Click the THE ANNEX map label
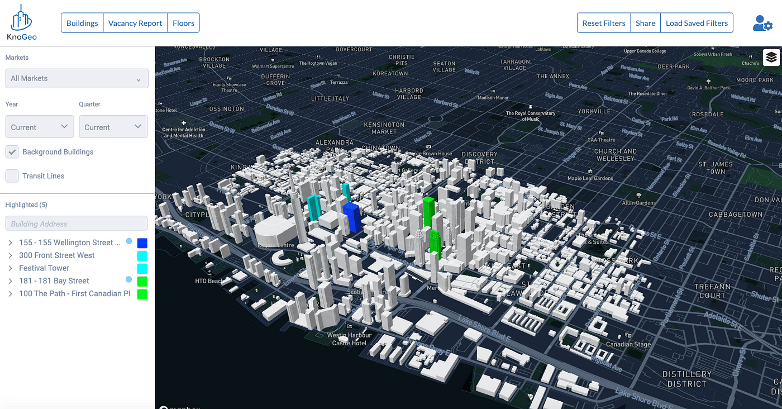Image resolution: width=782 pixels, height=409 pixels. tap(553, 76)
